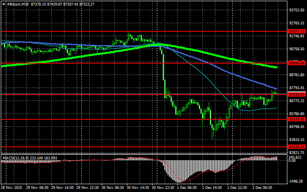The image size is (307, 192).
Task: Click the 90758.50 price axis label
Action: (297, 49)
